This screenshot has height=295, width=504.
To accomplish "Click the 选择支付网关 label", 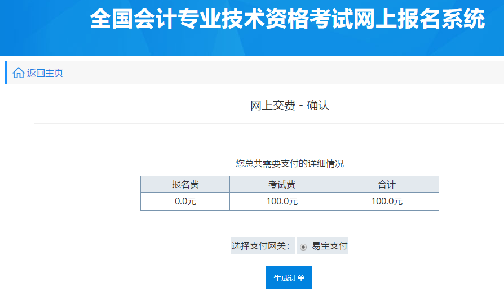I will [x=262, y=246].
